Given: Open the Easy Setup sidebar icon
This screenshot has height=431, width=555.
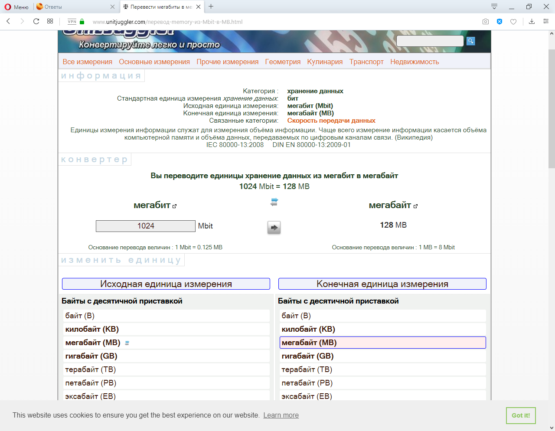Looking at the screenshot, I should (546, 21).
